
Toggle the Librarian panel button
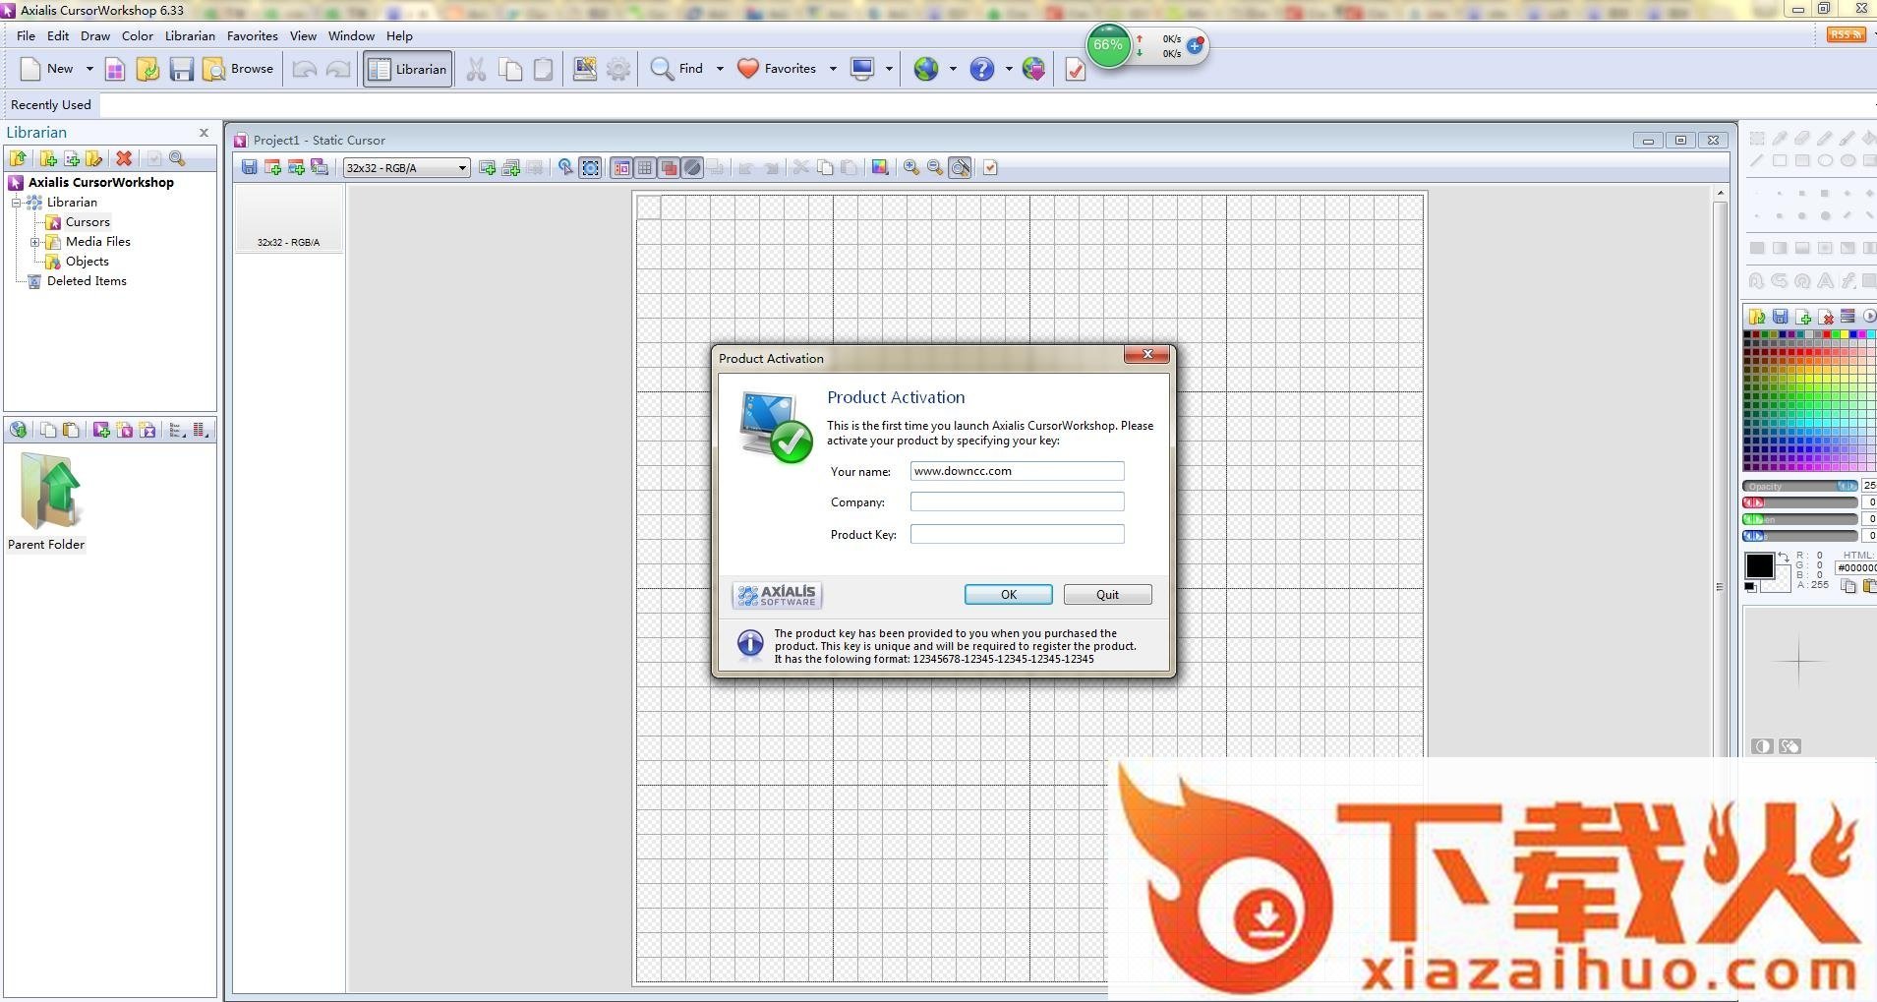408,69
